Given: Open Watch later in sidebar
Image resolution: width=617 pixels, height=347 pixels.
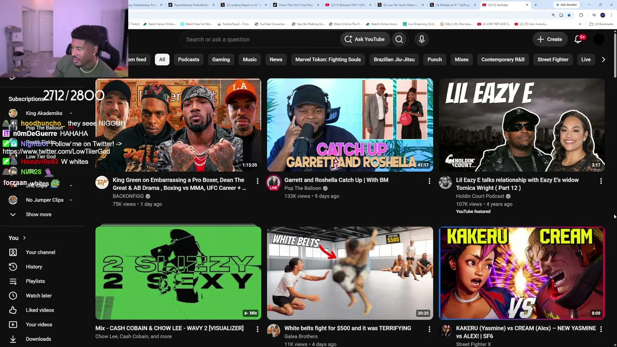Looking at the screenshot, I should 39,296.
